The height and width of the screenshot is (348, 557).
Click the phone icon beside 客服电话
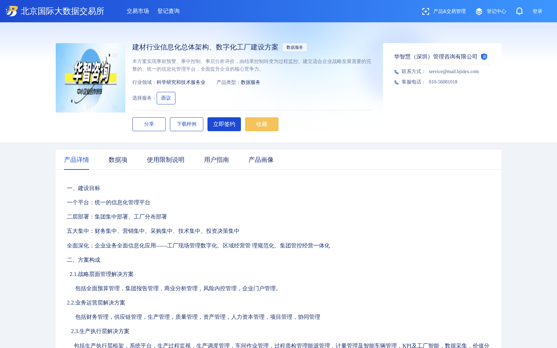pyautogui.click(x=397, y=82)
